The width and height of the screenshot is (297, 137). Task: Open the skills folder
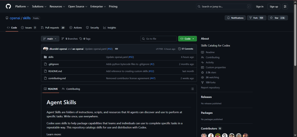(51, 57)
